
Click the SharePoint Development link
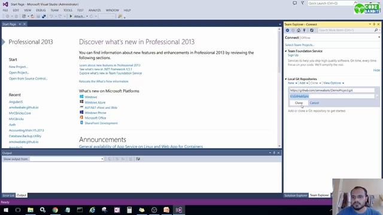(x=101, y=123)
